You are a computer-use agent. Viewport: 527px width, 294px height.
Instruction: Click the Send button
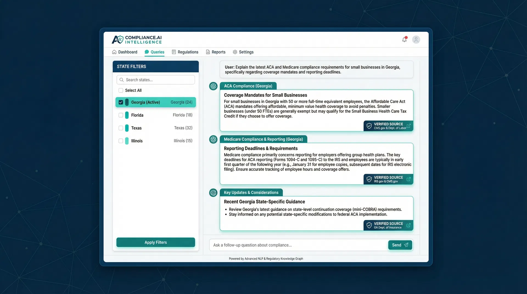pyautogui.click(x=400, y=245)
